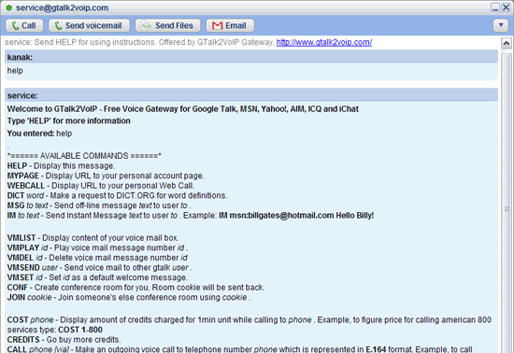Screen dimensions: 514x353
Task: Click the VMPLAY id command line
Action: tap(97, 247)
